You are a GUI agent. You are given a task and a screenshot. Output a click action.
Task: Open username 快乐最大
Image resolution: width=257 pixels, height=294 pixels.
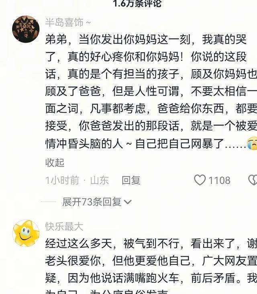[64, 226]
